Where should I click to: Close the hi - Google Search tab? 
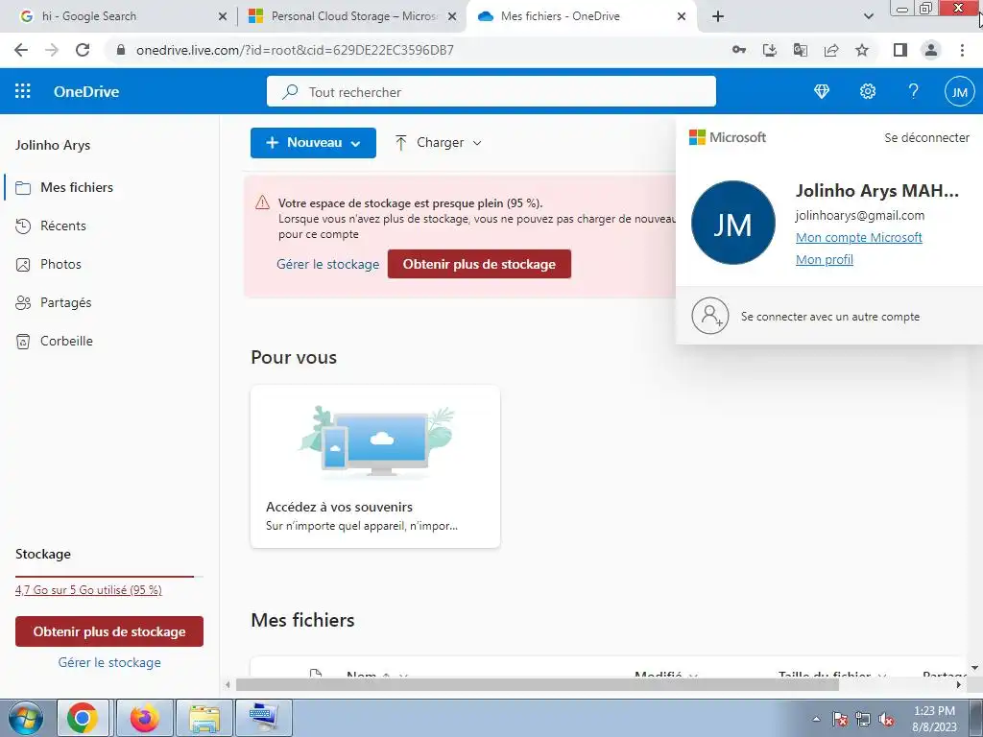(x=223, y=16)
